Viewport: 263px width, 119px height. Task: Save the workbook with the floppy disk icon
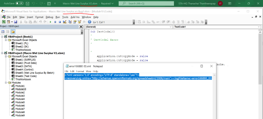tap(15, 22)
